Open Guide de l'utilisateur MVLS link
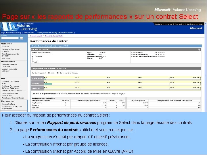The image size is (207, 155). [x=10, y=82]
